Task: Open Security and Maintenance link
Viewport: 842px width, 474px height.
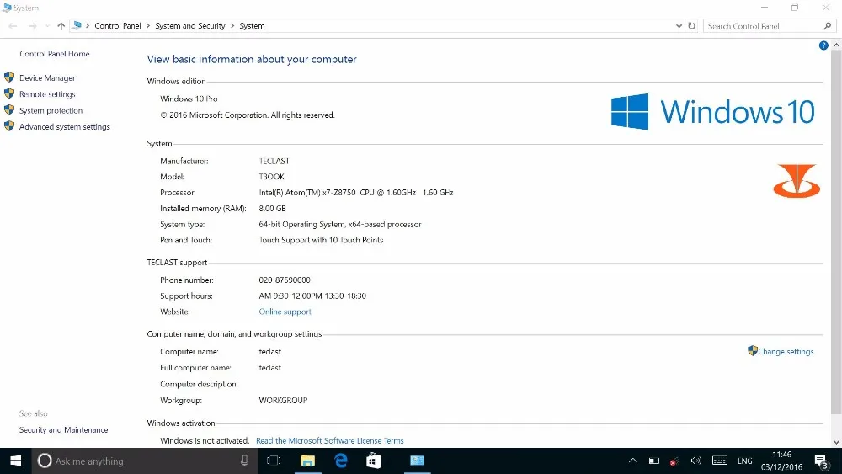Action: click(63, 430)
